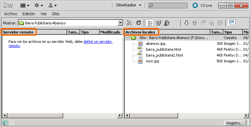This screenshot has width=251, height=127.
Task: Click the 'Carpeta' type cell
Action: pyautogui.click(x=230, y=38)
